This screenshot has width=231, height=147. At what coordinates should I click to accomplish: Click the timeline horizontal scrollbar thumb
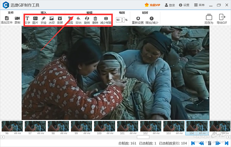[x=143, y=137]
